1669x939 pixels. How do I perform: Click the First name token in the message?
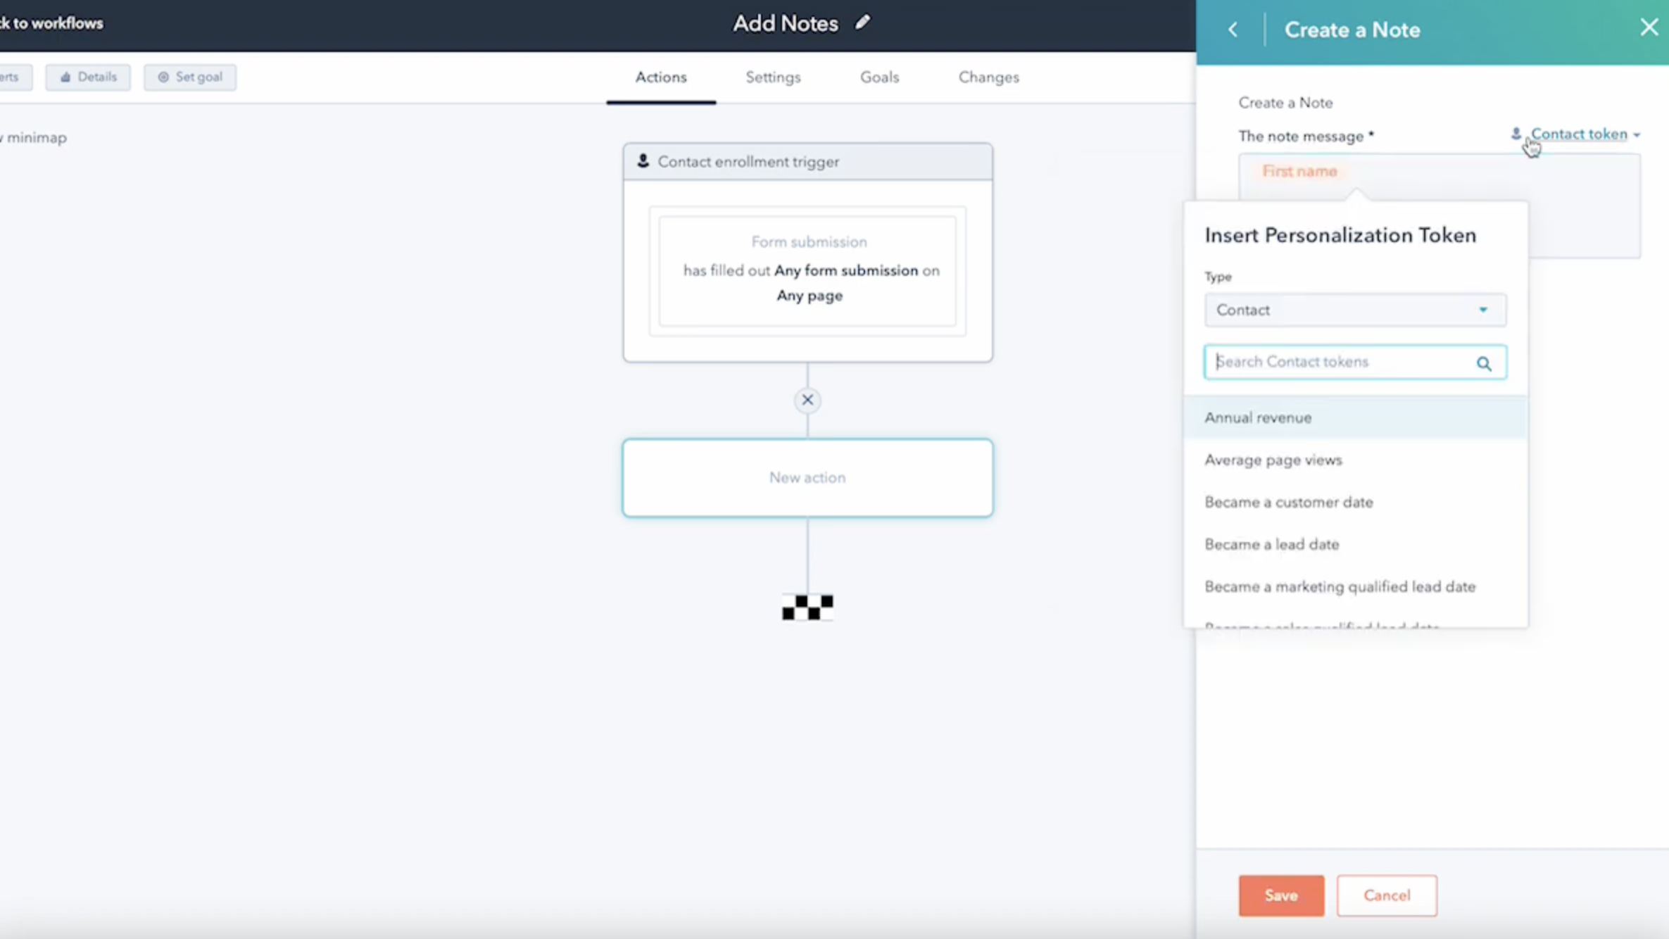coord(1300,171)
